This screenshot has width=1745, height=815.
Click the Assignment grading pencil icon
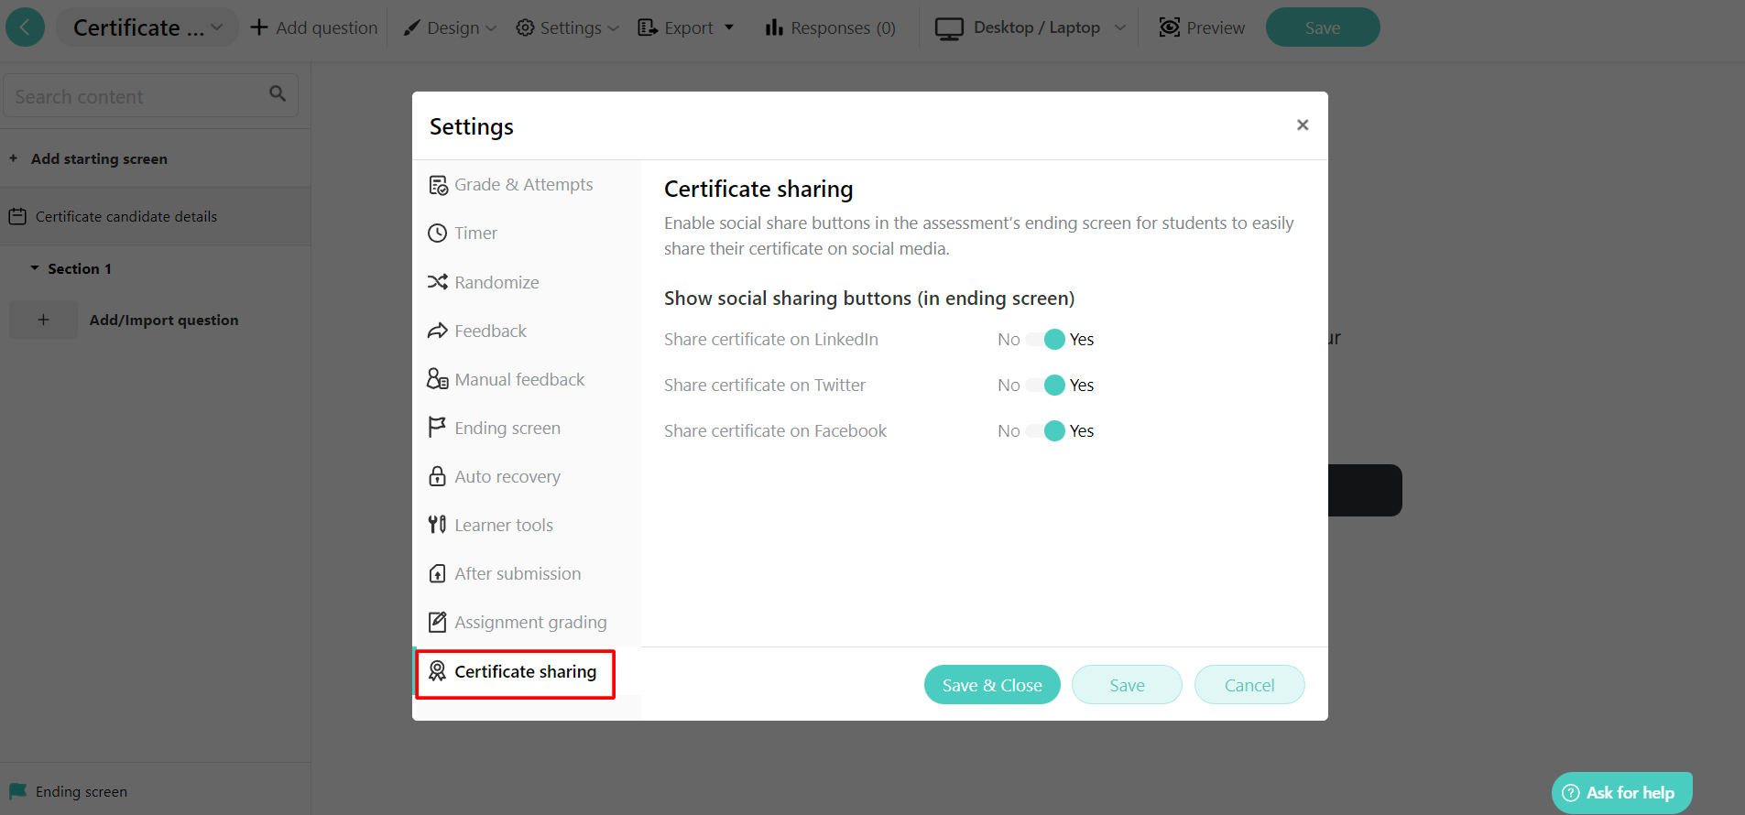click(438, 622)
